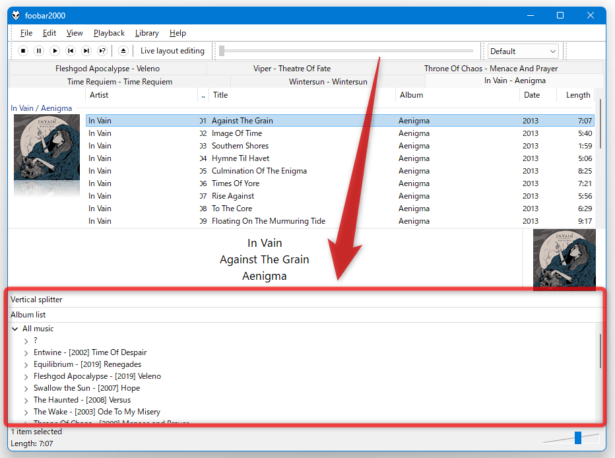Play a random track
This screenshot has width=615, height=458.
[102, 51]
